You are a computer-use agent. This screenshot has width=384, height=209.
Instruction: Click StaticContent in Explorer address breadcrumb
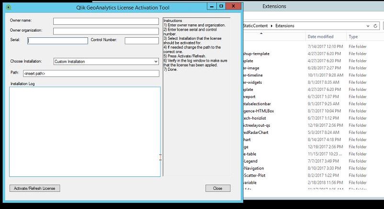click(255, 26)
